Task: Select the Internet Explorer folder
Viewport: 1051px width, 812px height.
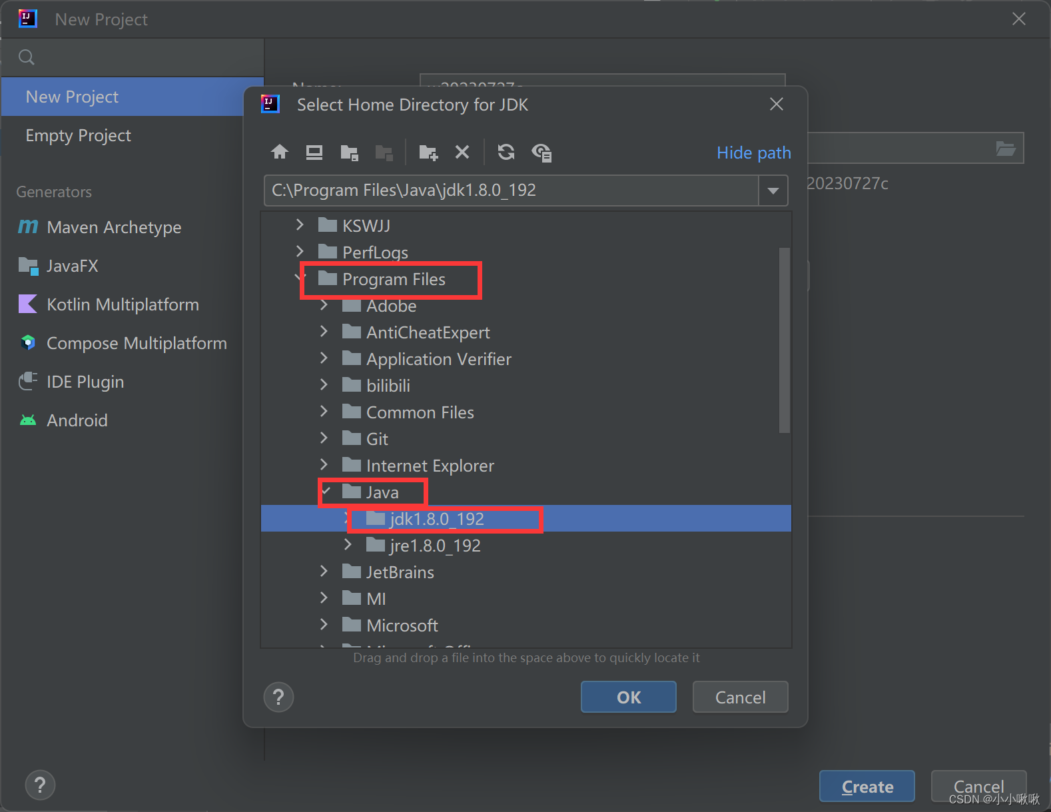Action: coord(430,466)
